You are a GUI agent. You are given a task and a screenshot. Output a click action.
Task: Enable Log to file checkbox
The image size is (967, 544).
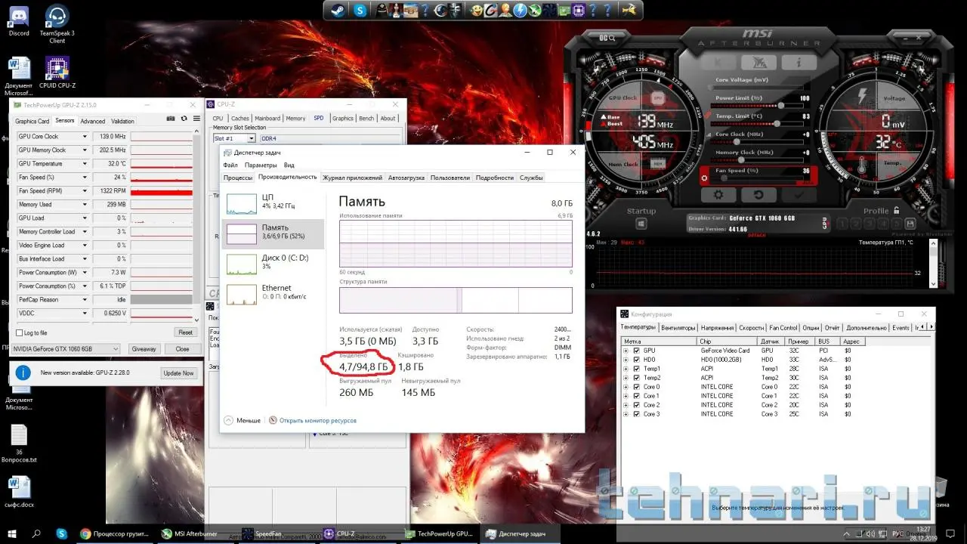pyautogui.click(x=20, y=332)
